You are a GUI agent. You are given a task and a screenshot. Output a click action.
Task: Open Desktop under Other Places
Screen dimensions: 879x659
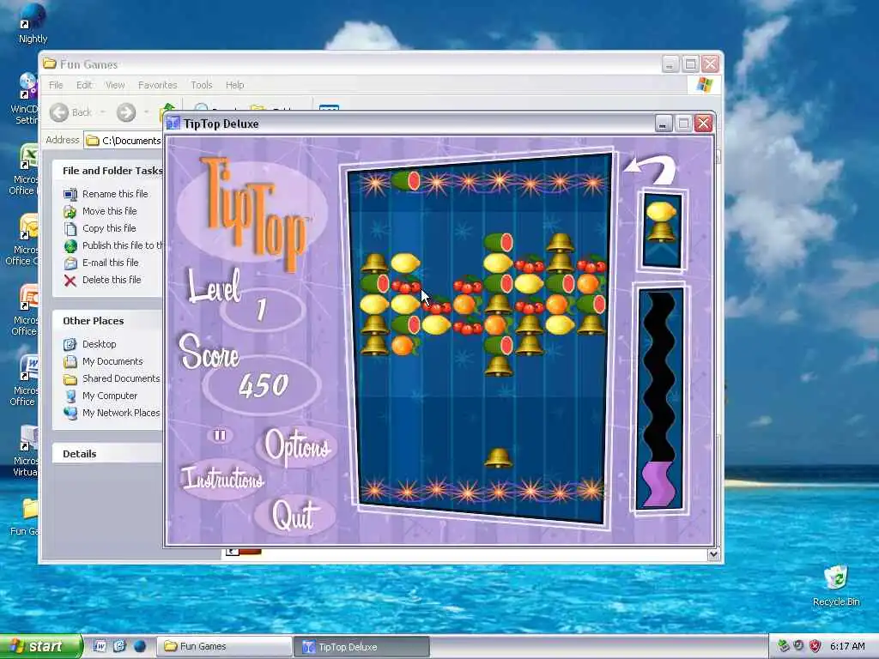(x=100, y=344)
